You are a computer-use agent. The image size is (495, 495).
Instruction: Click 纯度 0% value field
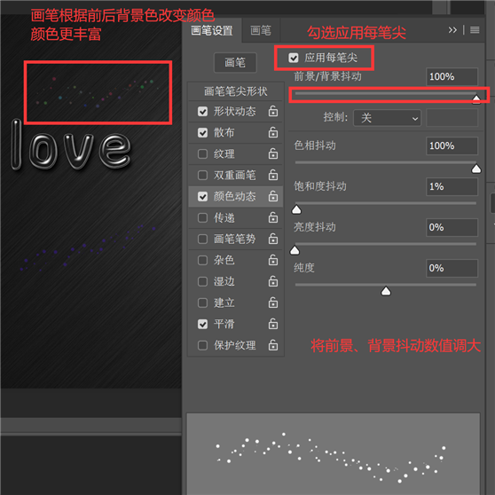coord(452,268)
